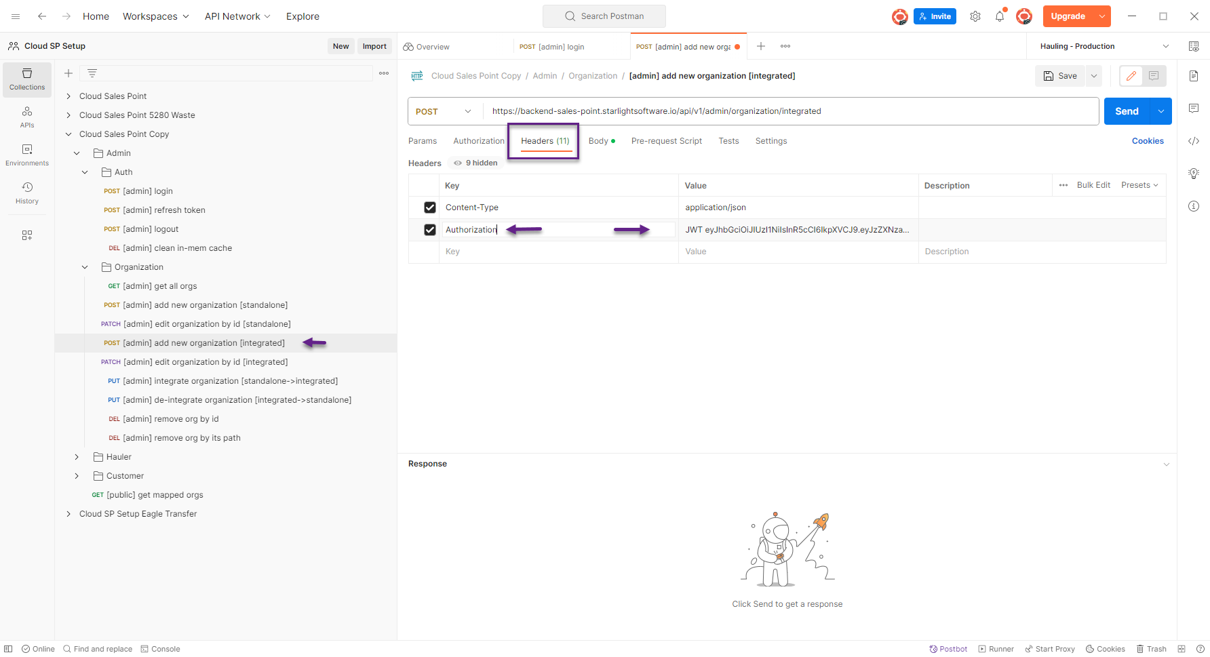Image resolution: width=1210 pixels, height=657 pixels.
Task: Open the Environments sidebar panel
Action: (27, 155)
